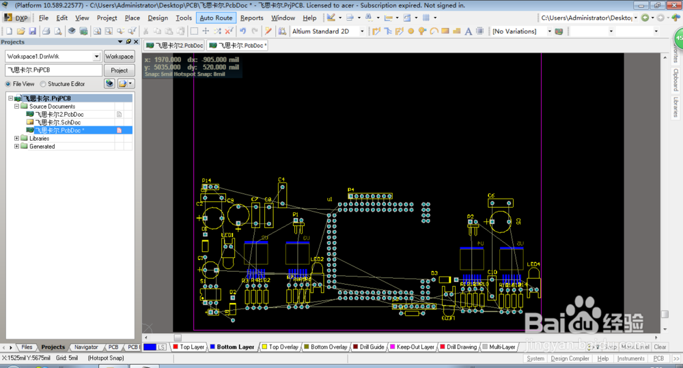Select the Place Pad icon
This screenshot has height=368, width=683.
[410, 31]
